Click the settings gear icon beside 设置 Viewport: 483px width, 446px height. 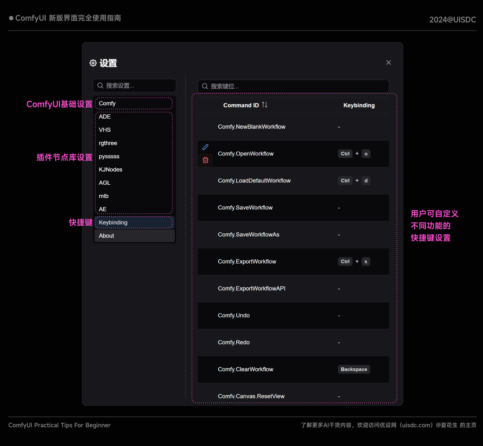click(x=93, y=63)
